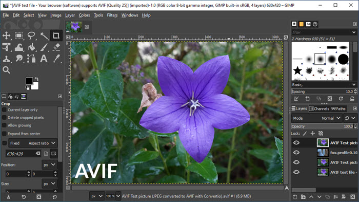Select the fox.profile0.10 layer name
The width and height of the screenshot is (359, 202).
344,153
